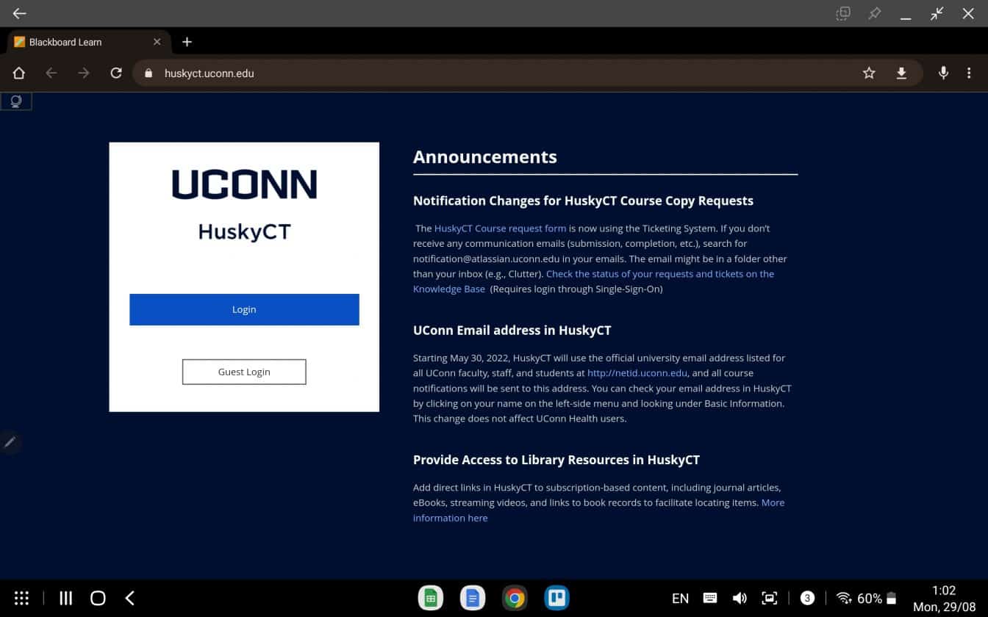Open HuskyCT Course request form link
Image resolution: width=988 pixels, height=617 pixels.
point(500,228)
